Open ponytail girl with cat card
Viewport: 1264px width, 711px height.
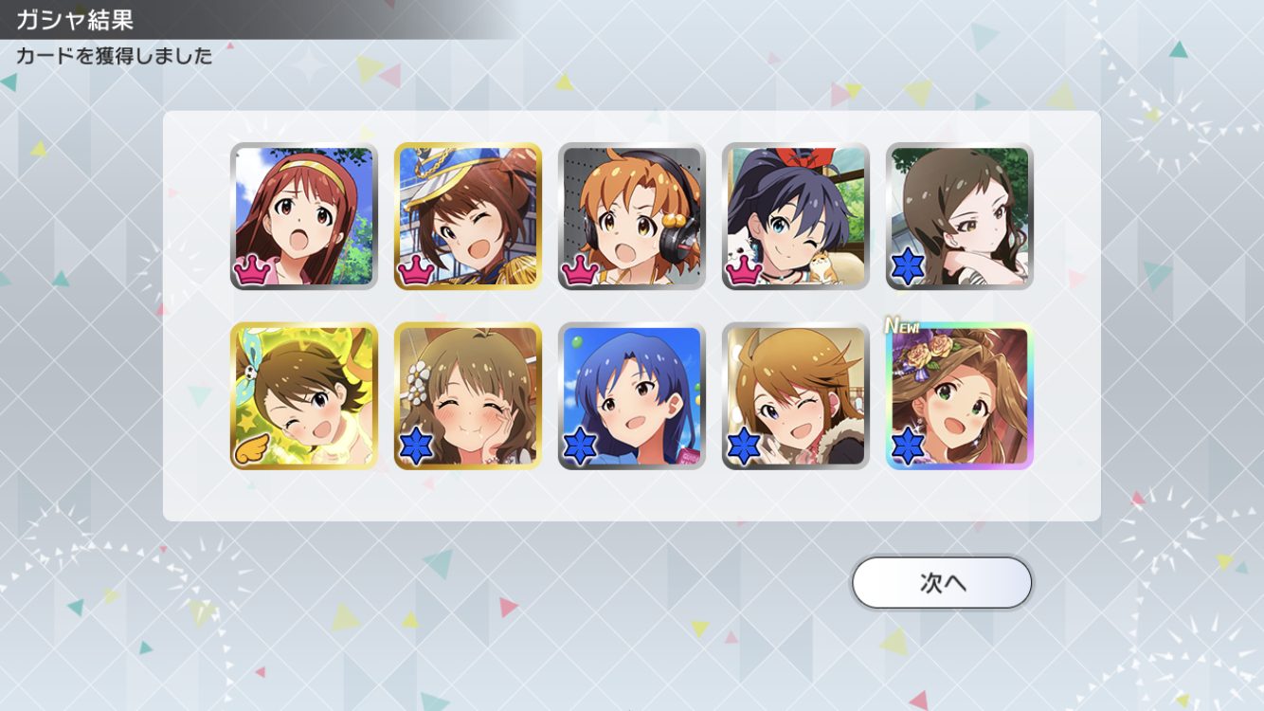[x=796, y=216]
